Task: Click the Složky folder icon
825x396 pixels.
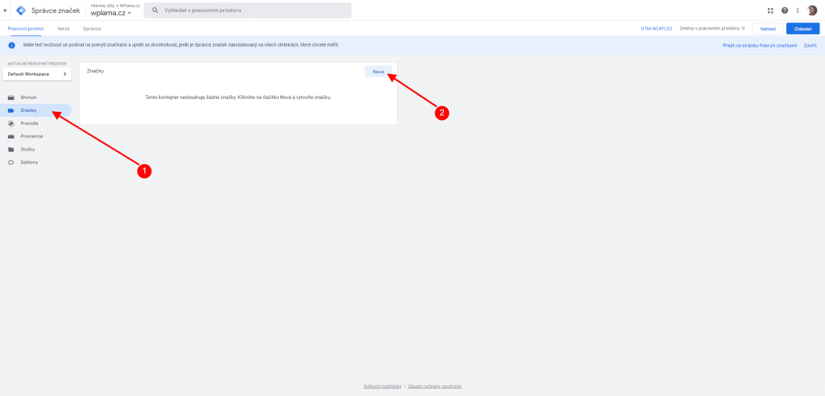Action: pos(11,150)
